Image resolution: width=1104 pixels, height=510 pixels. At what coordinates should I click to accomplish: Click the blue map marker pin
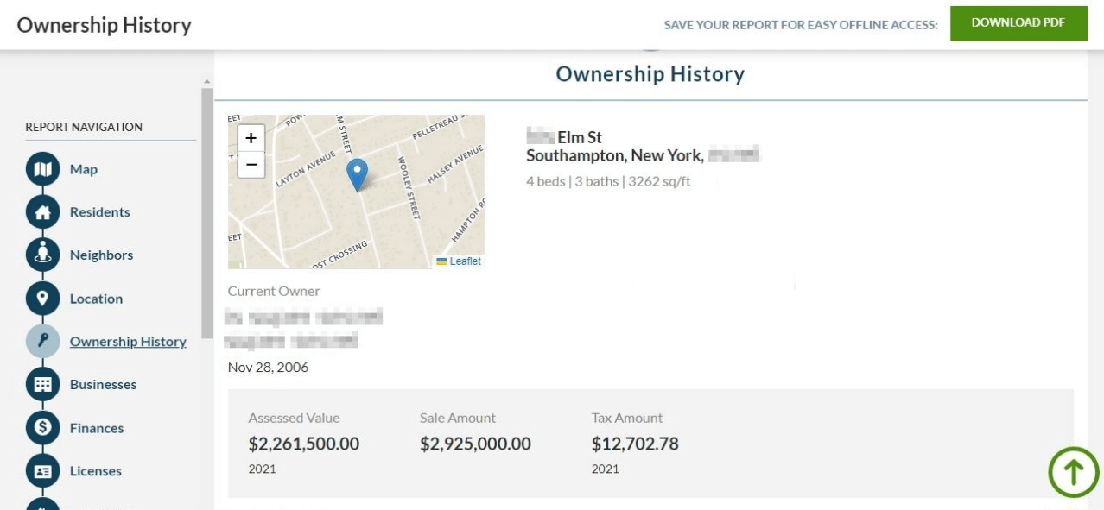(357, 173)
